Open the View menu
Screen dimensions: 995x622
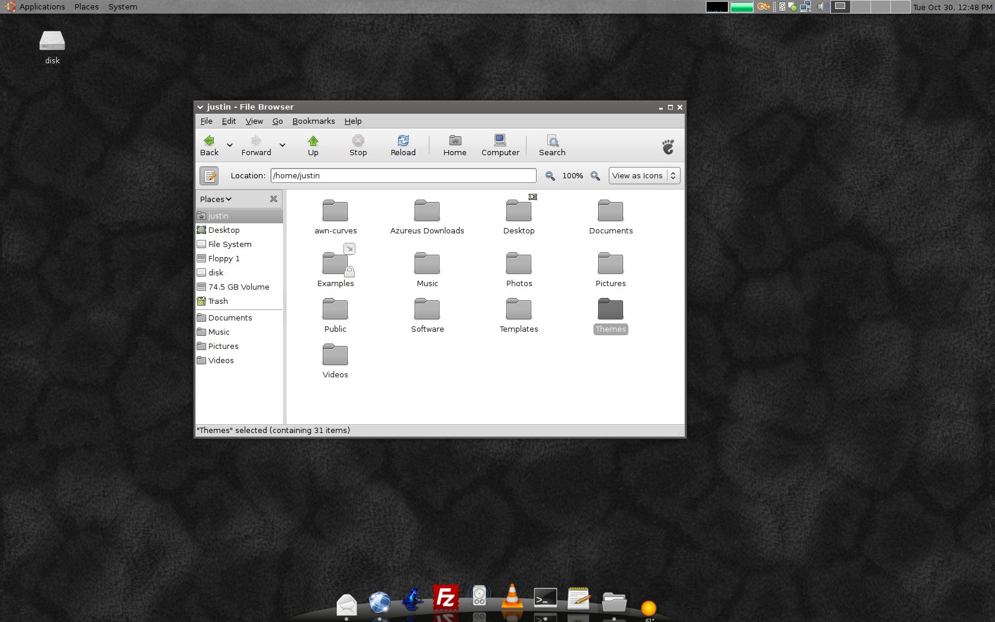[x=254, y=121]
